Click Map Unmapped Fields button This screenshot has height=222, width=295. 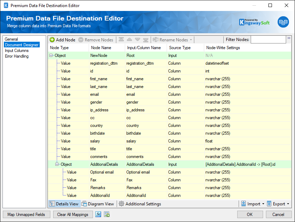[27, 215]
